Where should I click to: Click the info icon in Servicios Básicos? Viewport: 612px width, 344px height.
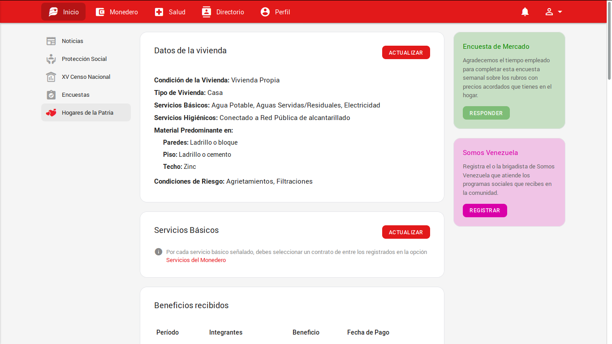(158, 252)
